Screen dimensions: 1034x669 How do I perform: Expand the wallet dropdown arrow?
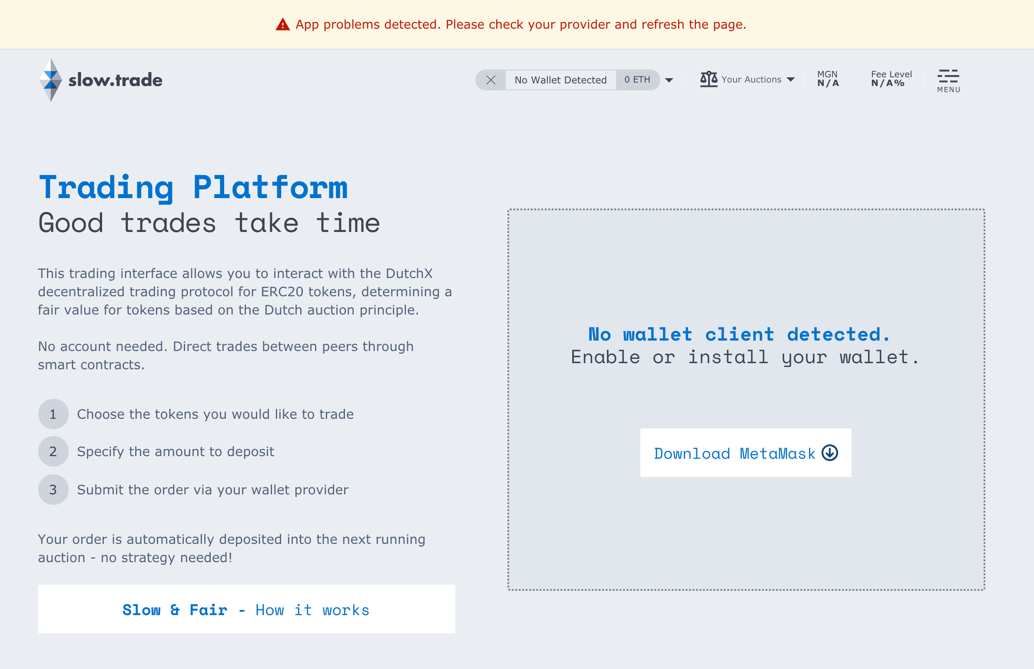(x=669, y=80)
